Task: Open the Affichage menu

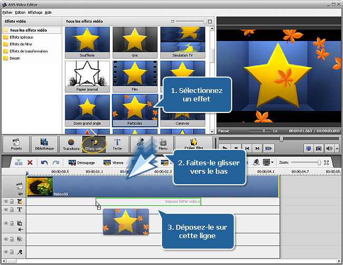Action: coord(35,12)
